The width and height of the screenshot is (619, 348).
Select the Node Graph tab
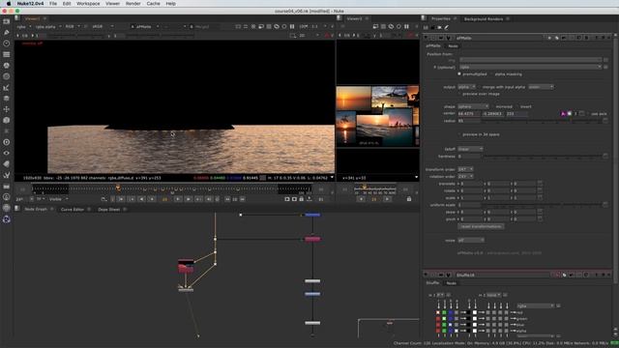point(36,210)
